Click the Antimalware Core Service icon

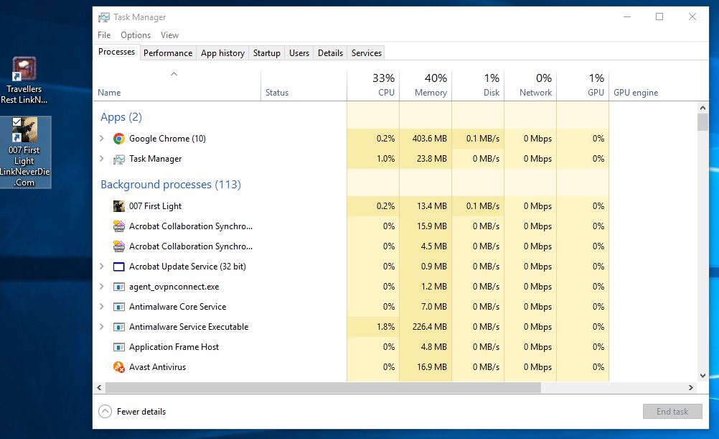pos(119,307)
